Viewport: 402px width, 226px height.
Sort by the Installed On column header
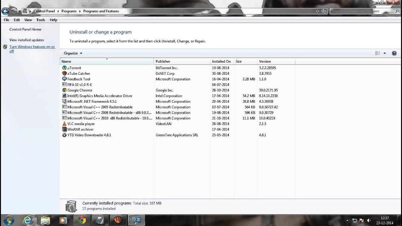222,62
